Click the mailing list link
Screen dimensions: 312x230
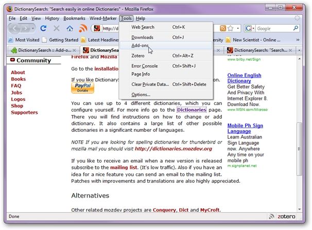click(124, 168)
